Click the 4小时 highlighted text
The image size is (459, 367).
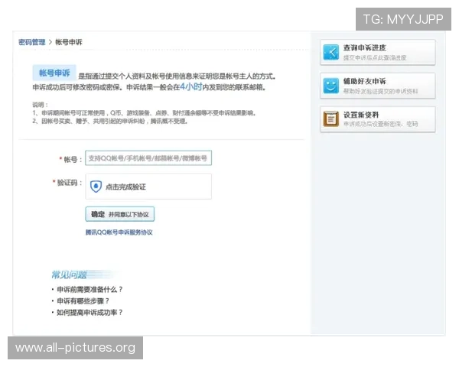click(190, 86)
